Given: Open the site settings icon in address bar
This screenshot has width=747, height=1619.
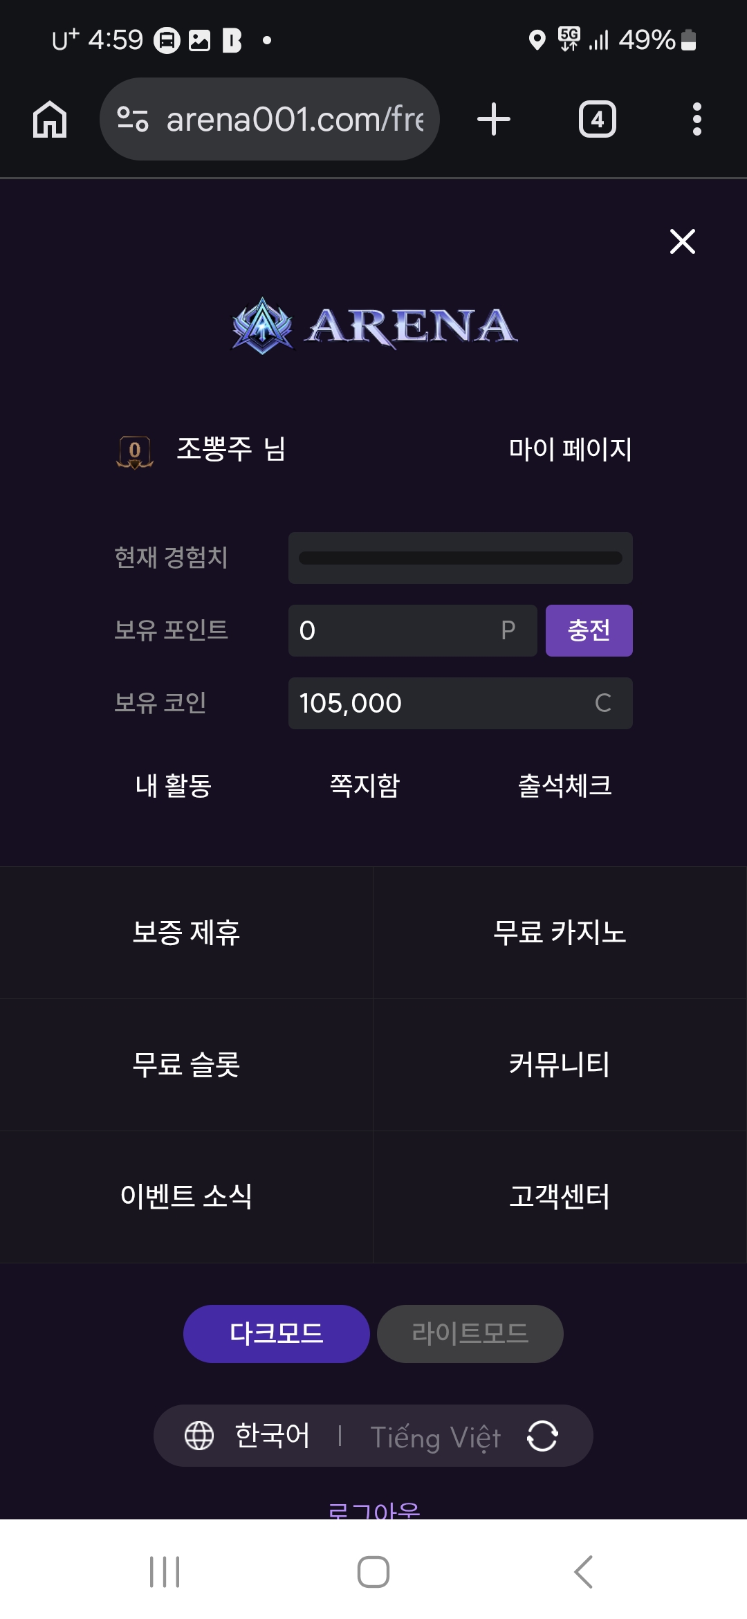Looking at the screenshot, I should [133, 119].
